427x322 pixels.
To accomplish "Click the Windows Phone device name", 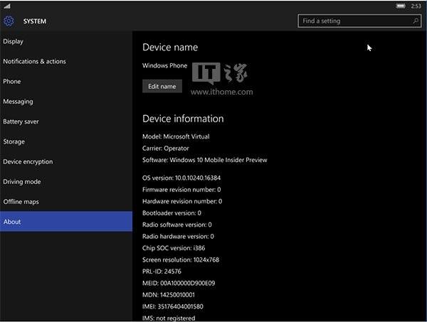I will click(x=165, y=65).
